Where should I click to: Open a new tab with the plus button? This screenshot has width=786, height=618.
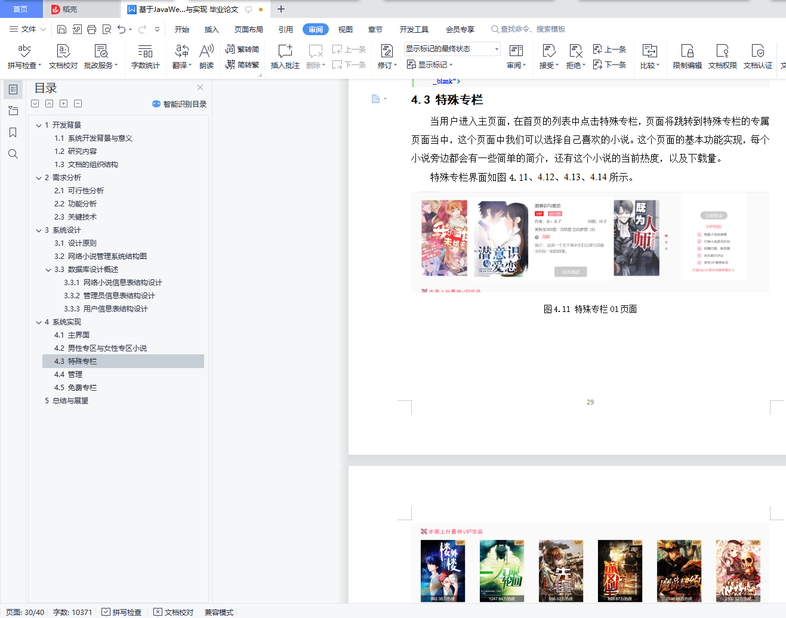tap(281, 9)
